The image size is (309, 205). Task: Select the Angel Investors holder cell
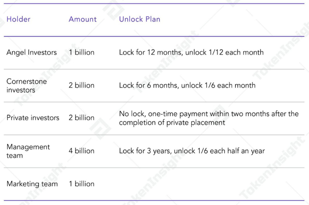coord(31,52)
